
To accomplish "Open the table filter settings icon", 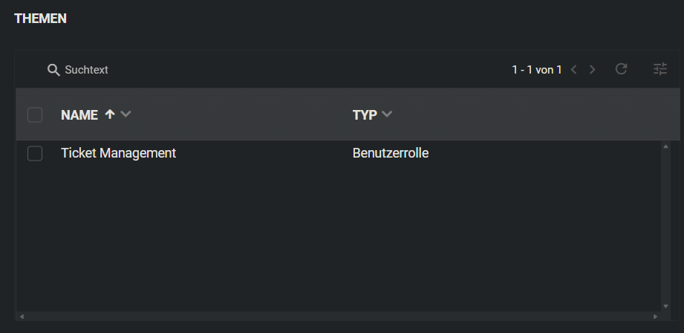I will [660, 69].
